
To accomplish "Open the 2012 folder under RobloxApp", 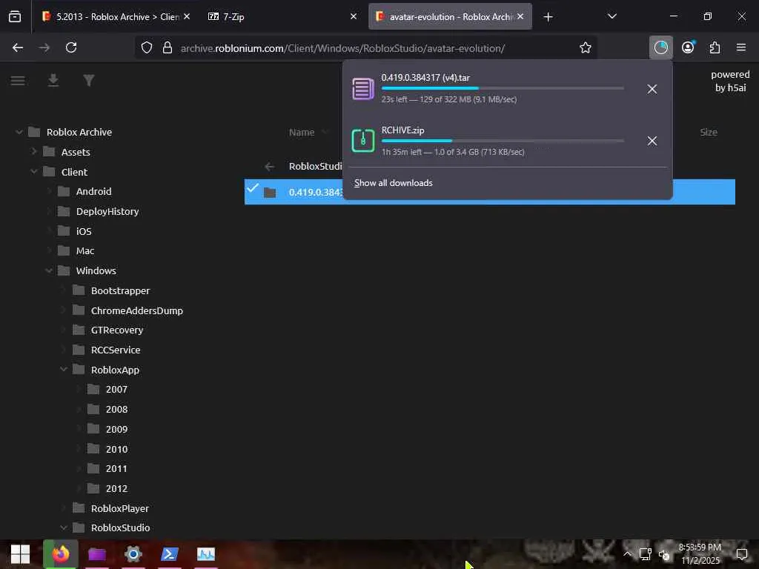I will click(x=116, y=489).
